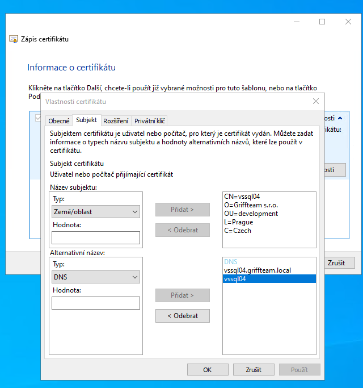Select the OU=development entry
The width and height of the screenshot is (363, 388).
tap(251, 214)
